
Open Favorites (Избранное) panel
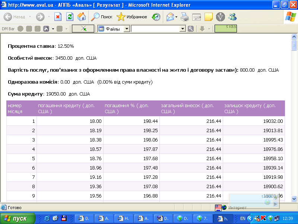click(132, 17)
